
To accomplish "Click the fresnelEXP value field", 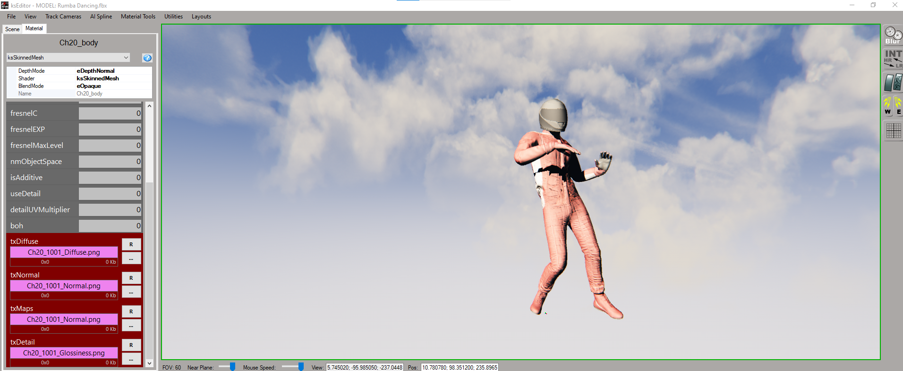I will tap(110, 129).
